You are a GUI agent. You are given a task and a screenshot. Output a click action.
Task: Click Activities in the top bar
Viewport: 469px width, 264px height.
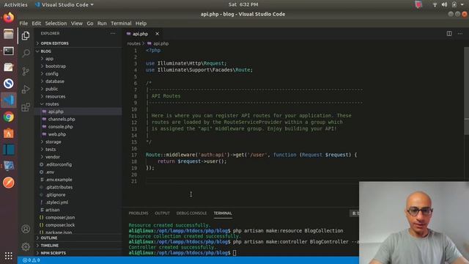tap(15, 4)
